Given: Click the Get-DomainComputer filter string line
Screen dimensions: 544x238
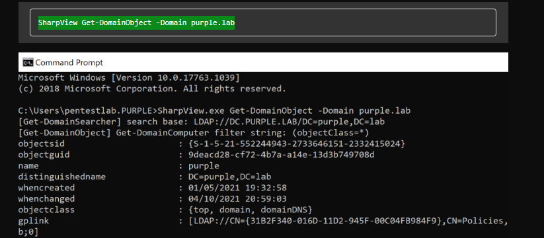Looking at the screenshot, I should click(x=194, y=133).
